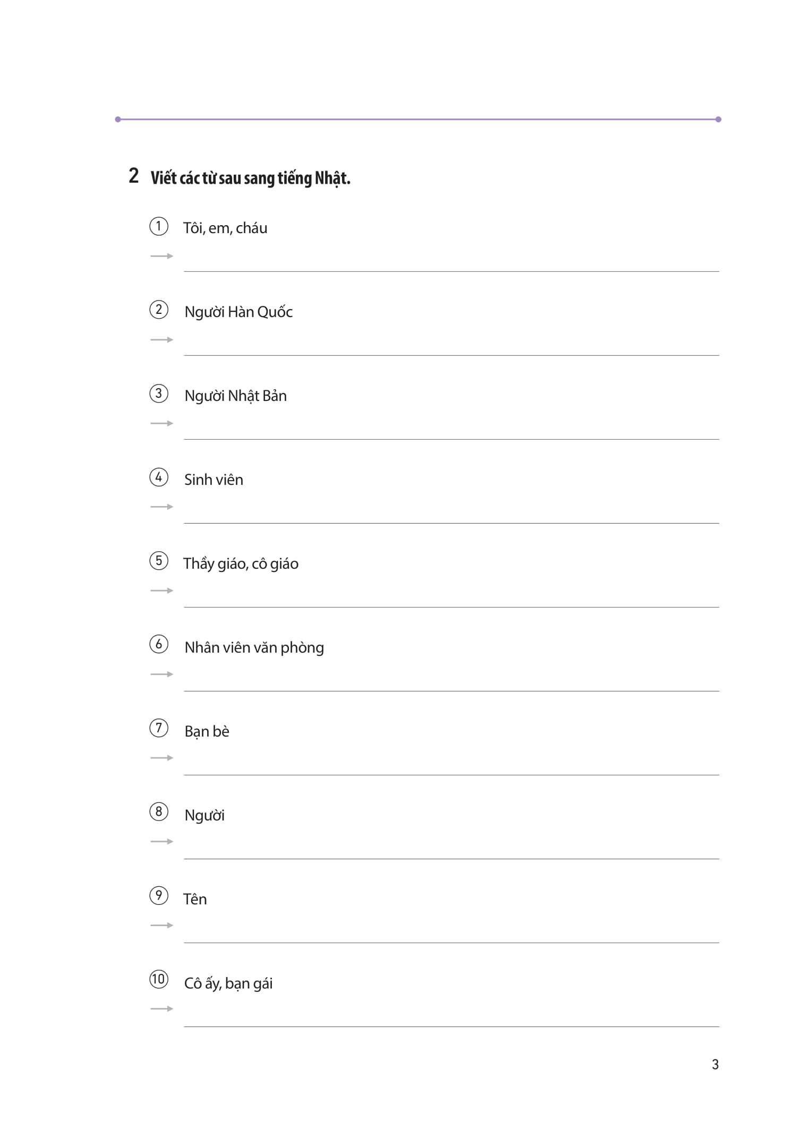Click the bold exercise number 2
The image size is (803, 1146).
(134, 176)
